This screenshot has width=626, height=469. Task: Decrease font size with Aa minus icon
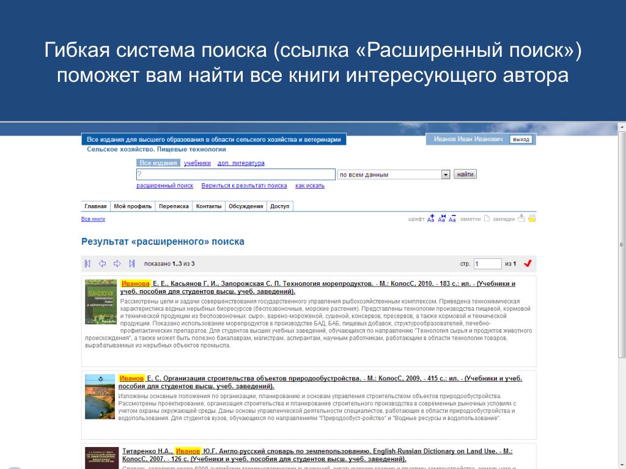pyautogui.click(x=452, y=218)
